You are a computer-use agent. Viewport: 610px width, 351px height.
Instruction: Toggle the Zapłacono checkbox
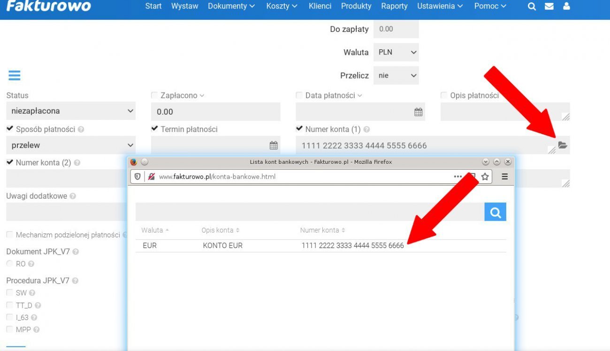tap(154, 95)
